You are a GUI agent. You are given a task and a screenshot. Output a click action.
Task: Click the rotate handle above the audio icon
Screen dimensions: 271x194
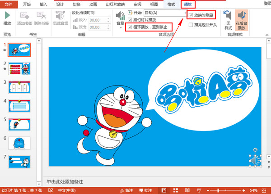point(256,150)
